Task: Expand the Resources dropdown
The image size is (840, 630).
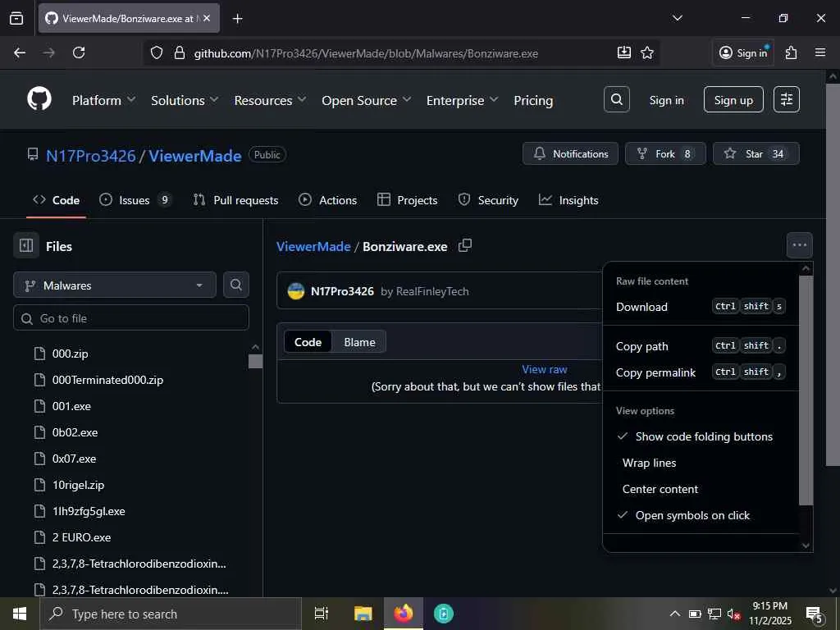Action: (x=270, y=101)
